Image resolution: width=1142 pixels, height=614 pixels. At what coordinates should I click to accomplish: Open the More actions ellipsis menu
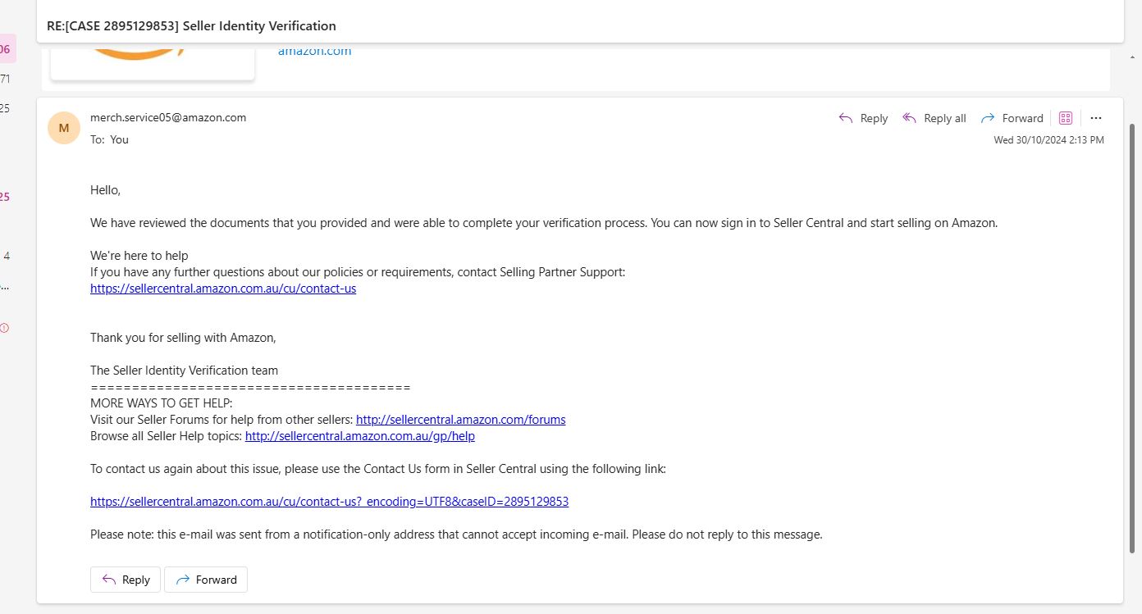[x=1096, y=118]
